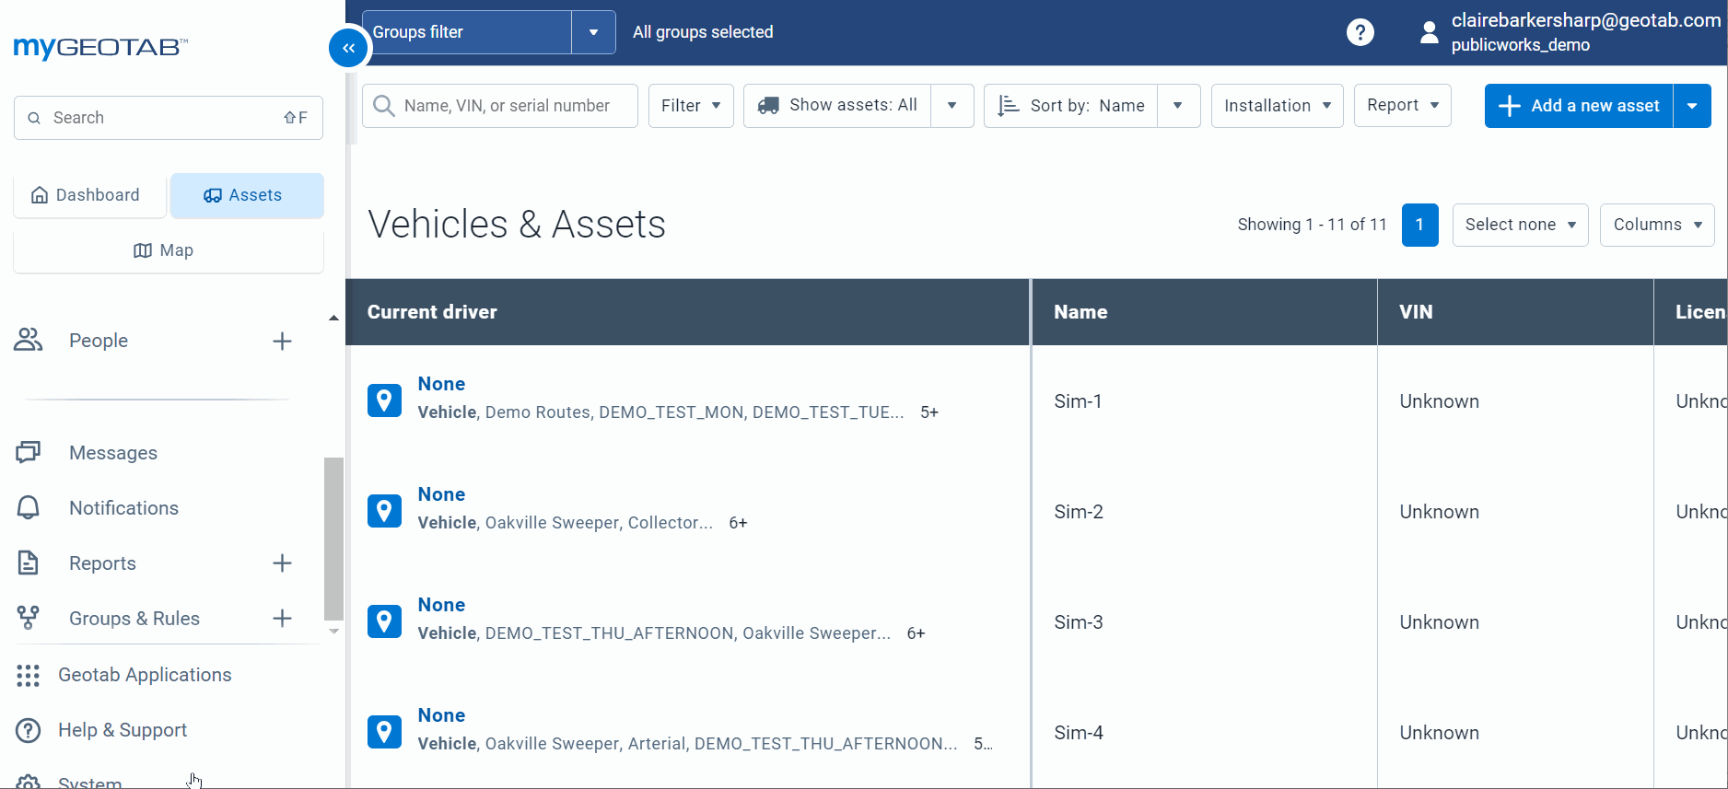Image resolution: width=1728 pixels, height=789 pixels.
Task: Open People menu item
Action: 99,341
